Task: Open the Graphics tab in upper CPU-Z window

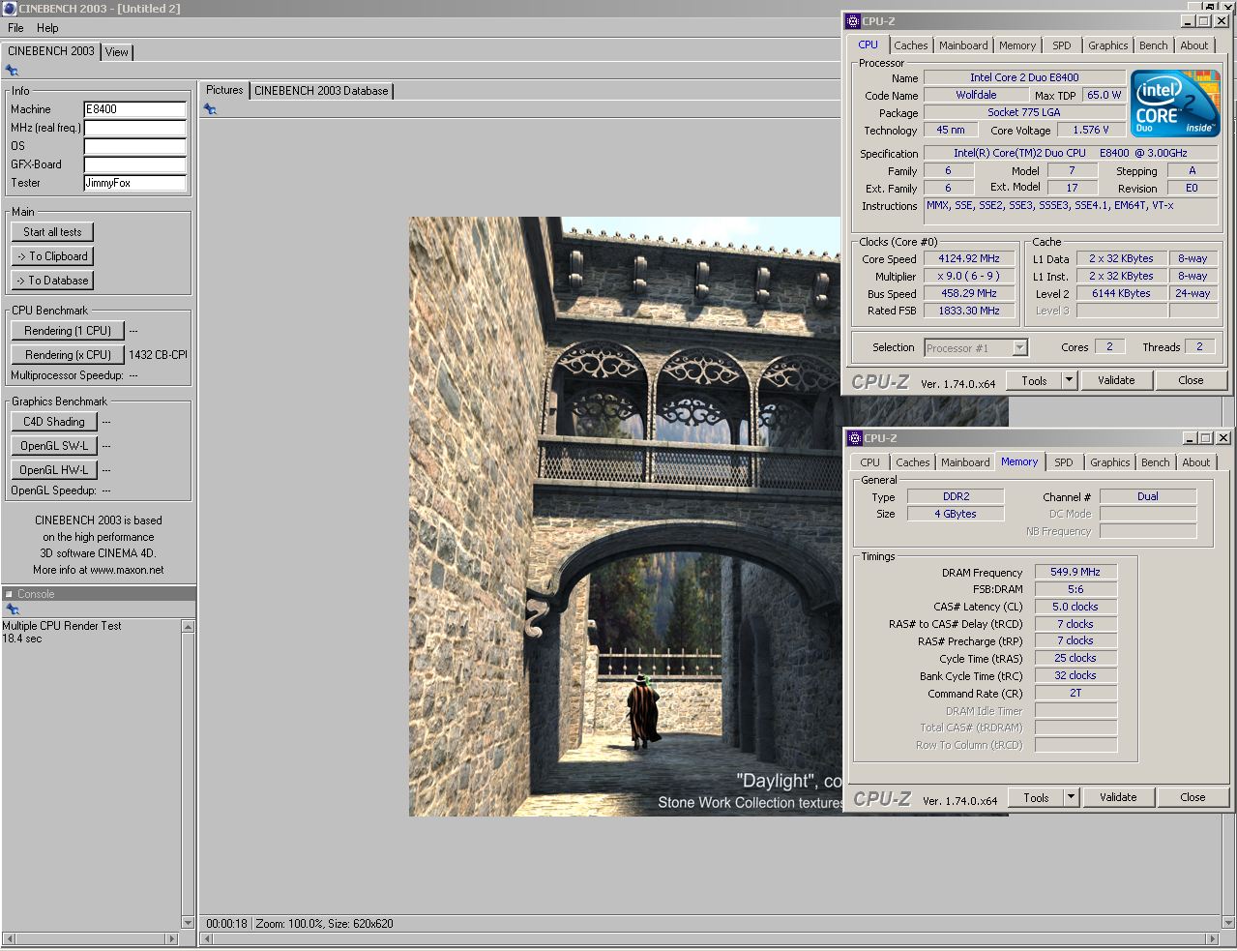Action: (x=1107, y=45)
